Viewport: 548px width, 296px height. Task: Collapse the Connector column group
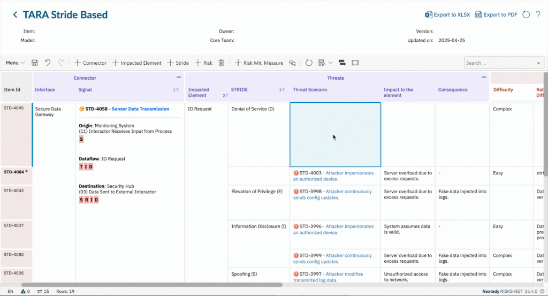click(x=179, y=78)
